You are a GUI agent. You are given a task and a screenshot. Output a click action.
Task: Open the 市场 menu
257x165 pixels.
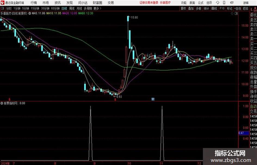point(46,3)
